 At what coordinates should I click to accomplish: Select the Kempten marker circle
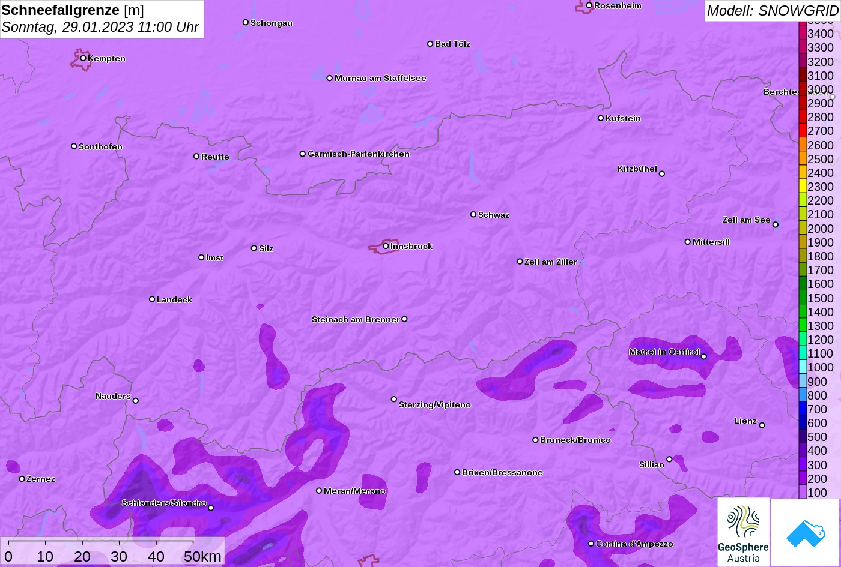tap(83, 58)
